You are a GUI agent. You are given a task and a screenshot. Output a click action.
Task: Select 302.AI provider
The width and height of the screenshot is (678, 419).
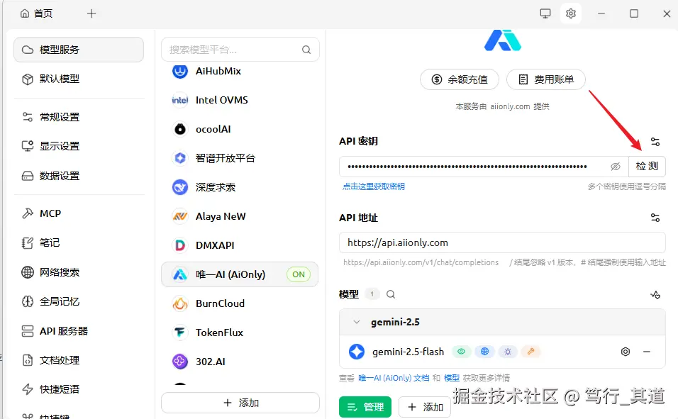240,361
